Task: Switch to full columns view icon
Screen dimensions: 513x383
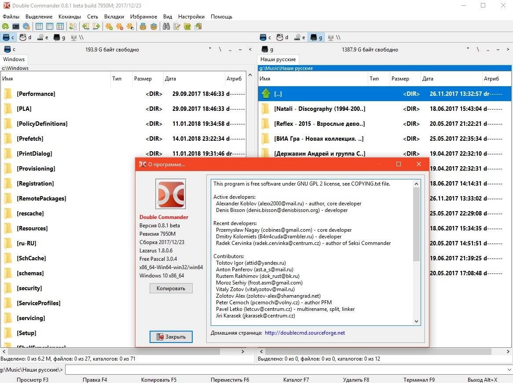Action: tap(50, 26)
